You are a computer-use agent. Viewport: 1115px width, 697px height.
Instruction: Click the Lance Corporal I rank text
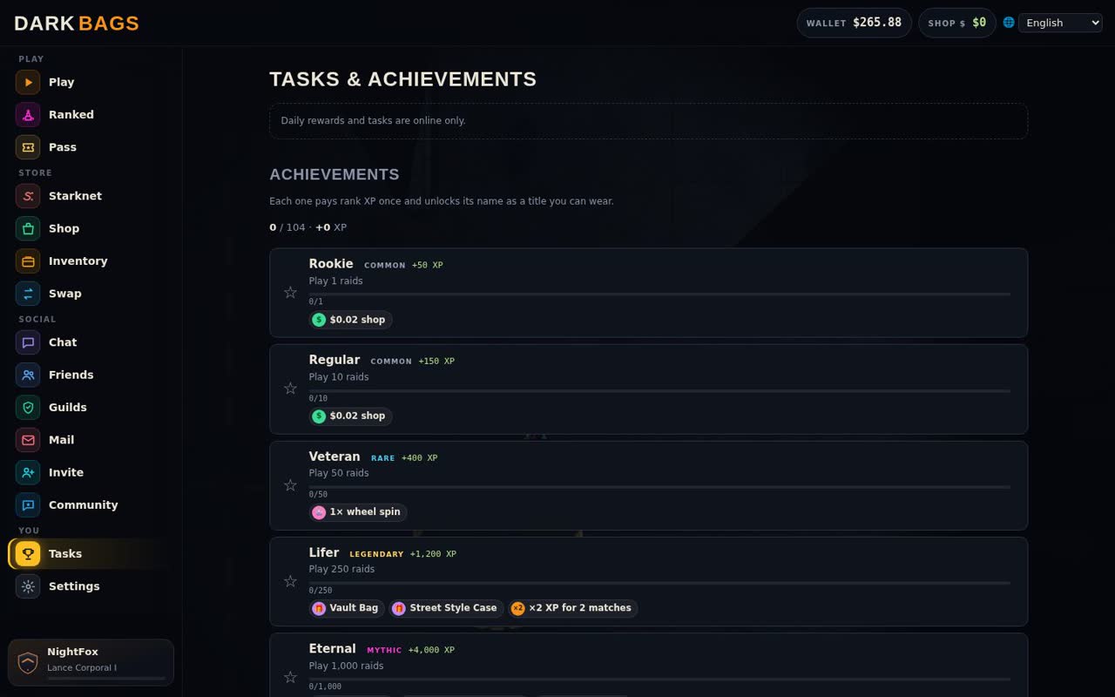pyautogui.click(x=82, y=668)
